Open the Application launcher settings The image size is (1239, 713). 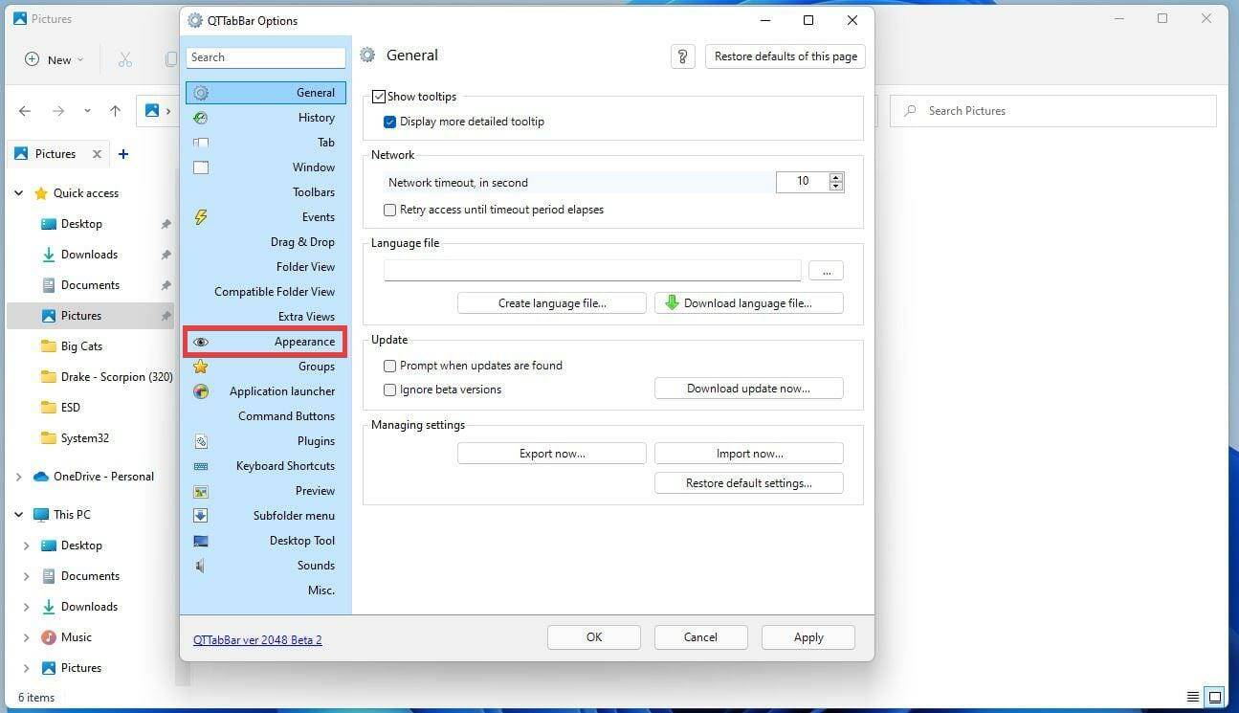[x=281, y=390]
